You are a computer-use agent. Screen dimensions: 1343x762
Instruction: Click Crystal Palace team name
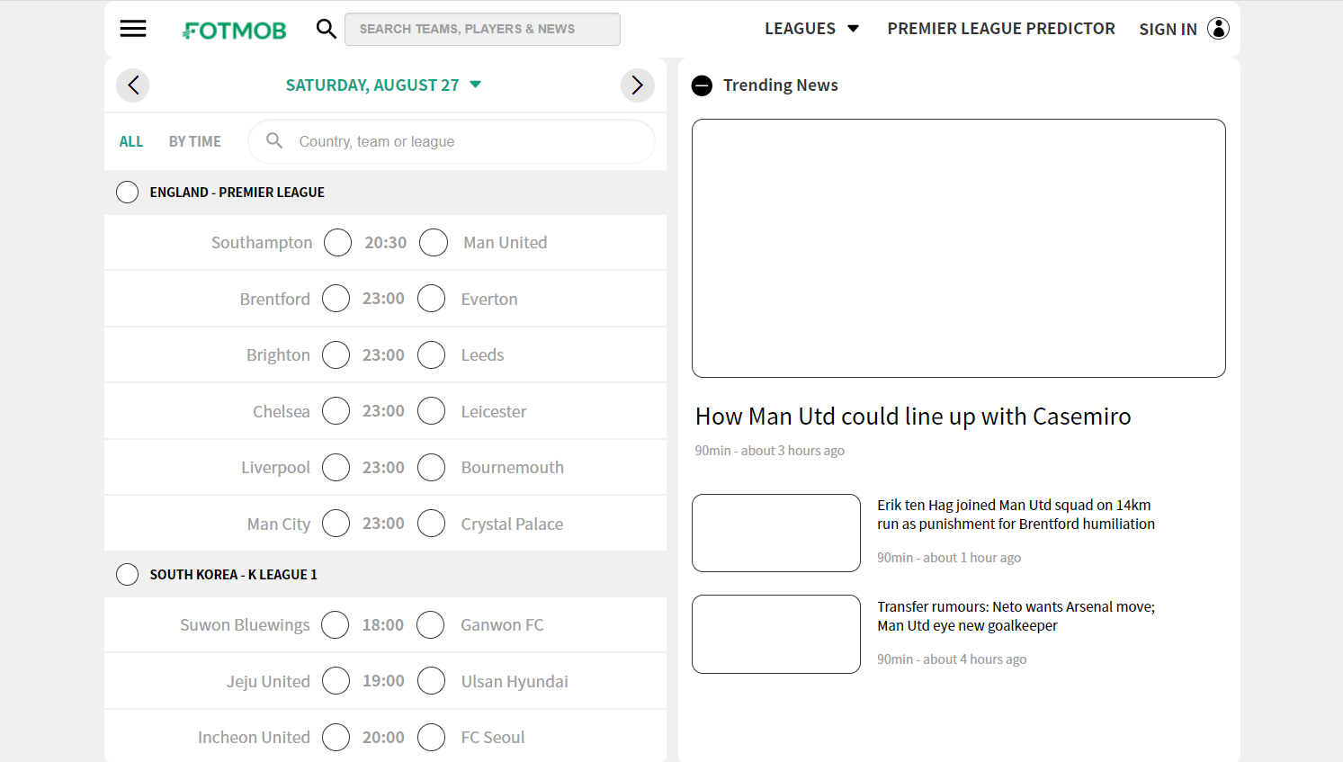coord(513,524)
